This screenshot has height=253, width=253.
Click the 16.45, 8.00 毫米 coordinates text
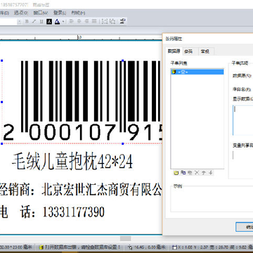click(150, 247)
